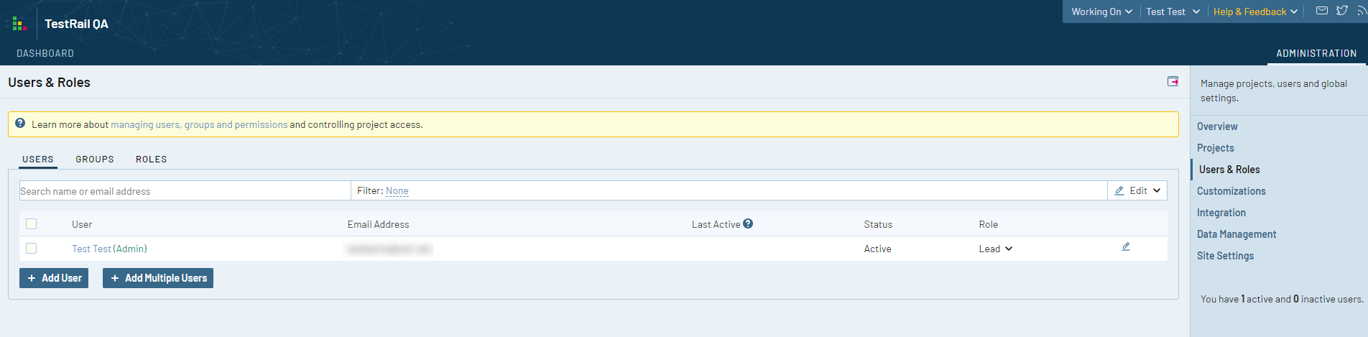Viewport: 1368px width, 337px height.
Task: Open the Edit dropdown above users table
Action: (1137, 190)
